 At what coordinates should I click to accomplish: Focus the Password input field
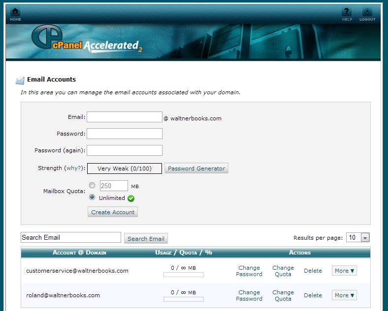click(x=125, y=134)
